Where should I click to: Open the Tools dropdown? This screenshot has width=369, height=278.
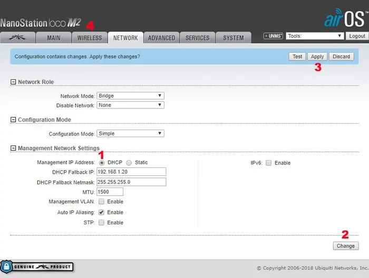click(315, 36)
